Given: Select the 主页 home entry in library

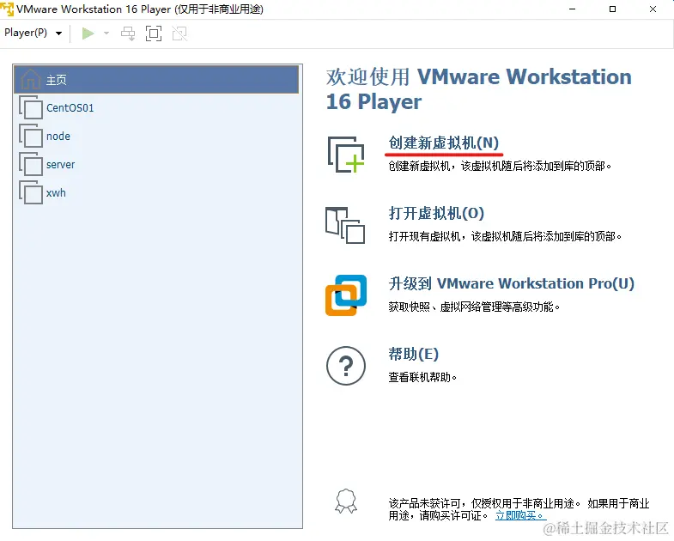Looking at the screenshot, I should (x=156, y=80).
